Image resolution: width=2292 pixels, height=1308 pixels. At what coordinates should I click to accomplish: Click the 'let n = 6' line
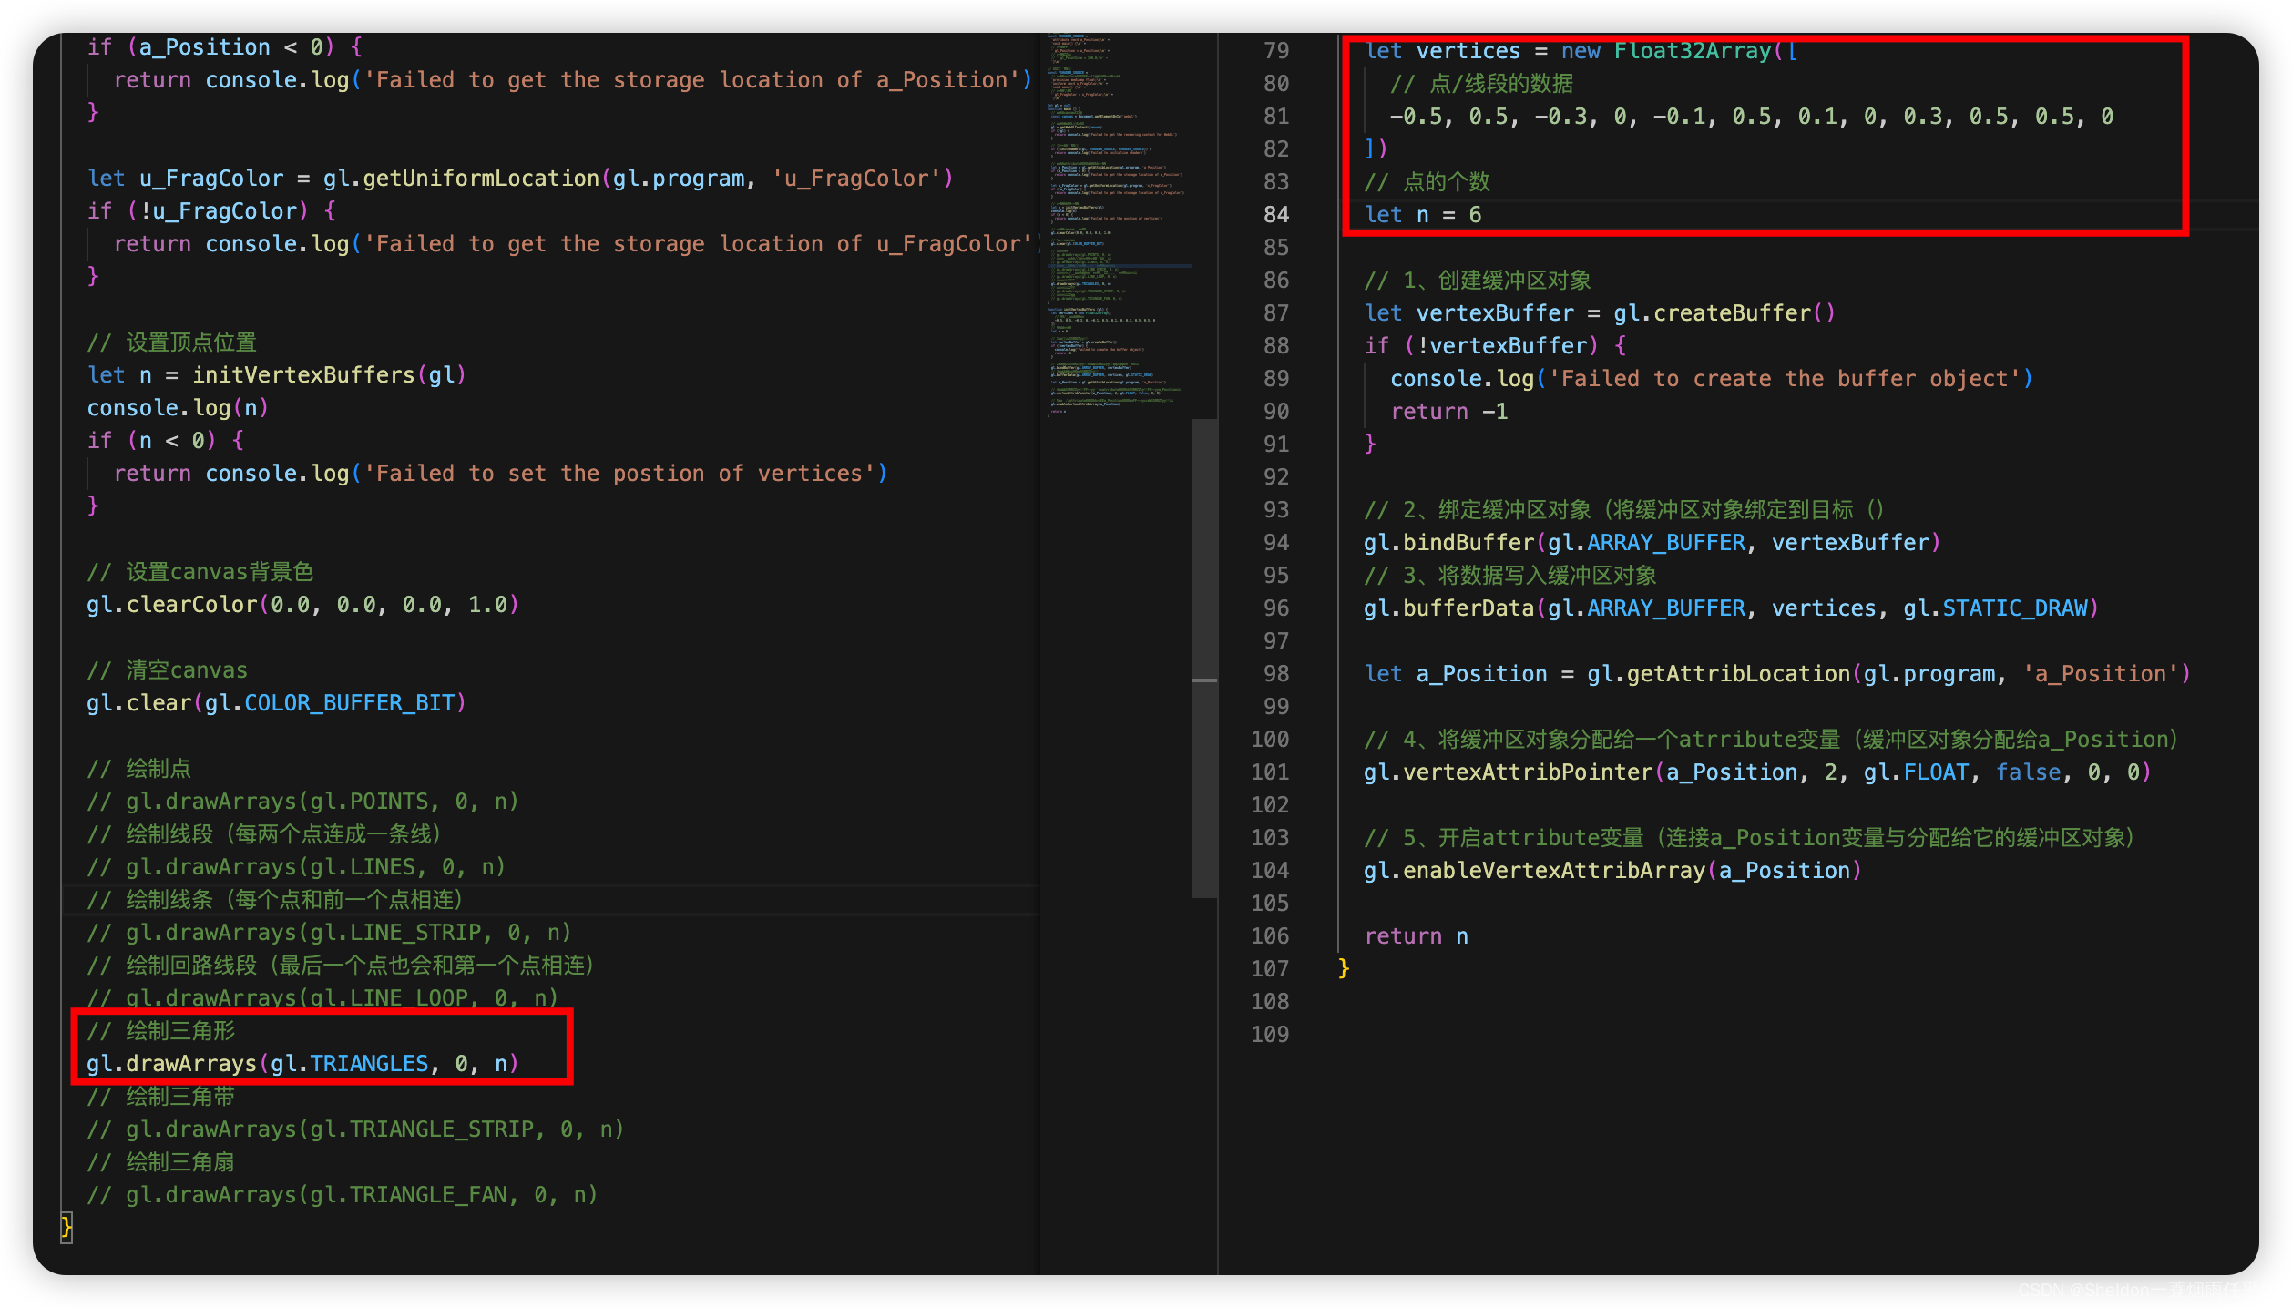pyautogui.click(x=1422, y=215)
